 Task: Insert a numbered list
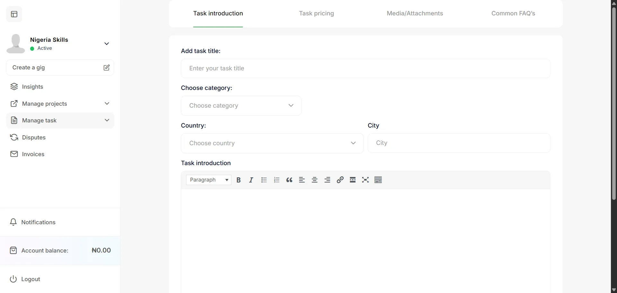point(277,180)
